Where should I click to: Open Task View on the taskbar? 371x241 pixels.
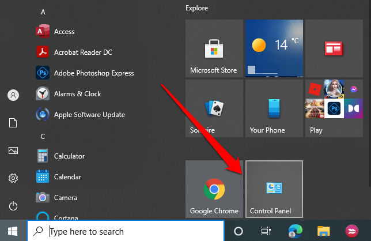pos(266,231)
